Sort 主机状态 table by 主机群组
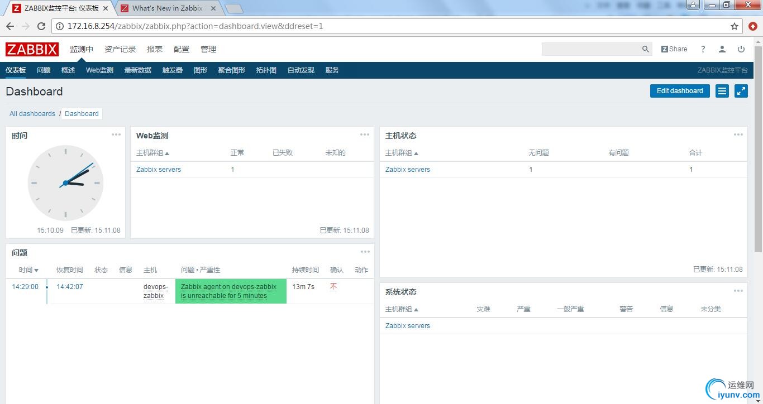Viewport: 763px width, 404px height. [x=402, y=153]
